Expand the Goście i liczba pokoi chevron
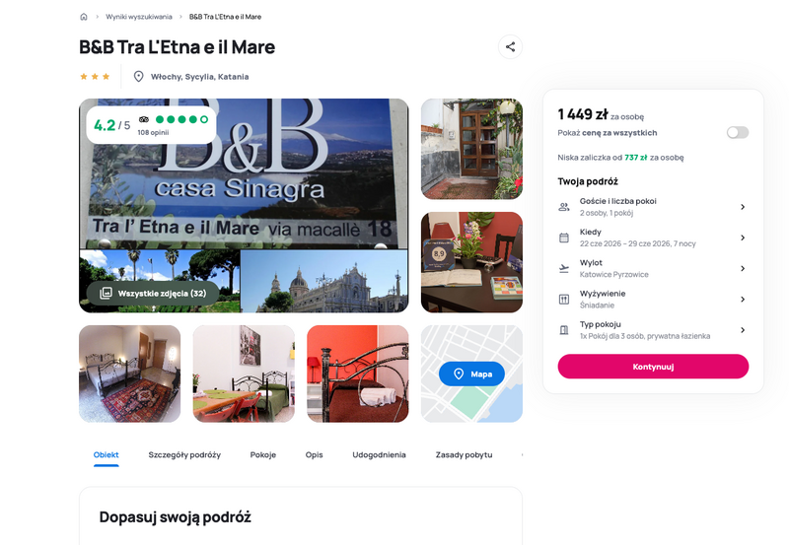 tap(743, 207)
